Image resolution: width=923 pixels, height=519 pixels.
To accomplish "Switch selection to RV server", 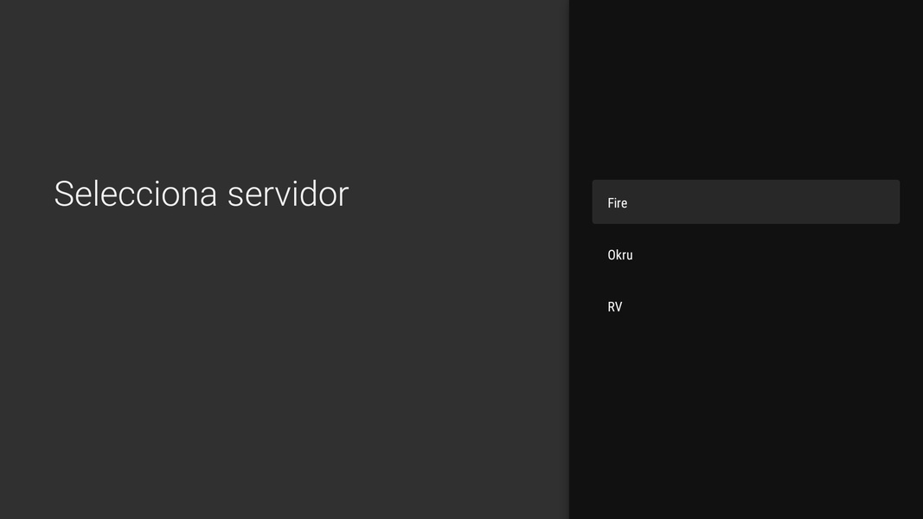I will pyautogui.click(x=745, y=307).
